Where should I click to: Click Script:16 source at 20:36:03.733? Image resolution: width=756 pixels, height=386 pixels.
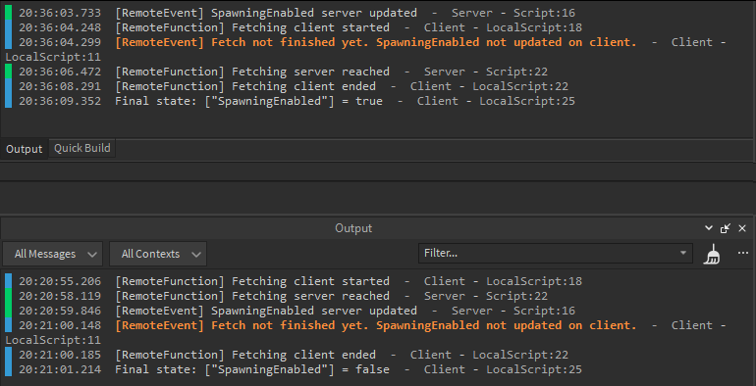pyautogui.click(x=544, y=13)
